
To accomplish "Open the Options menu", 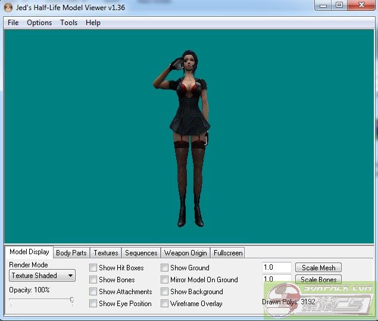I will tap(39, 23).
